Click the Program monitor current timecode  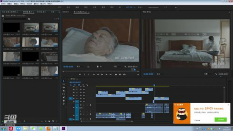(x=148, y=74)
